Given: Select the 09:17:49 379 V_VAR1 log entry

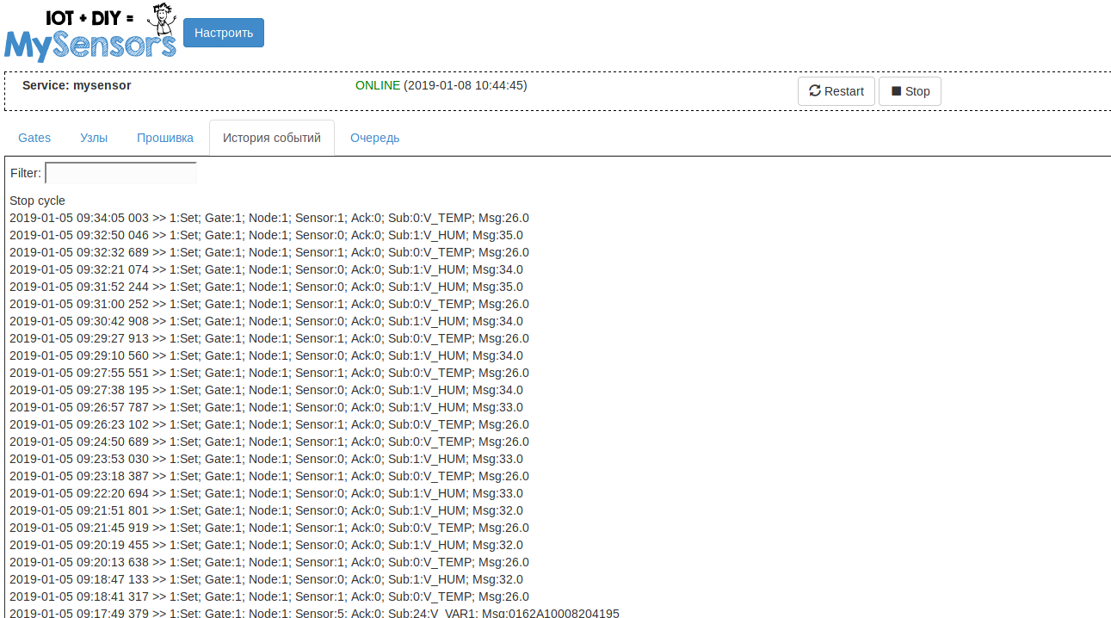Looking at the screenshot, I should (x=314, y=613).
